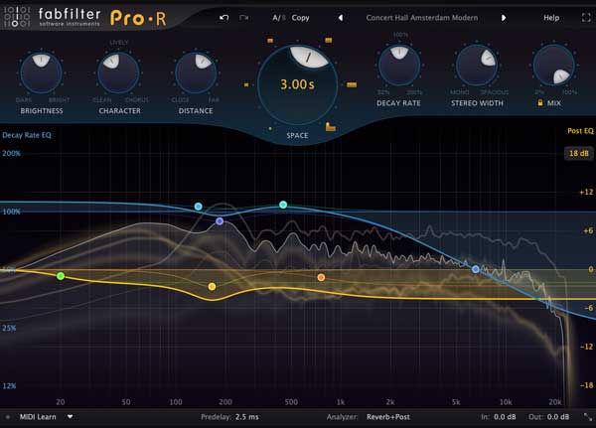Select L-shaped room icon near Space label
This screenshot has width=596, height=428.
pyautogui.click(x=331, y=127)
